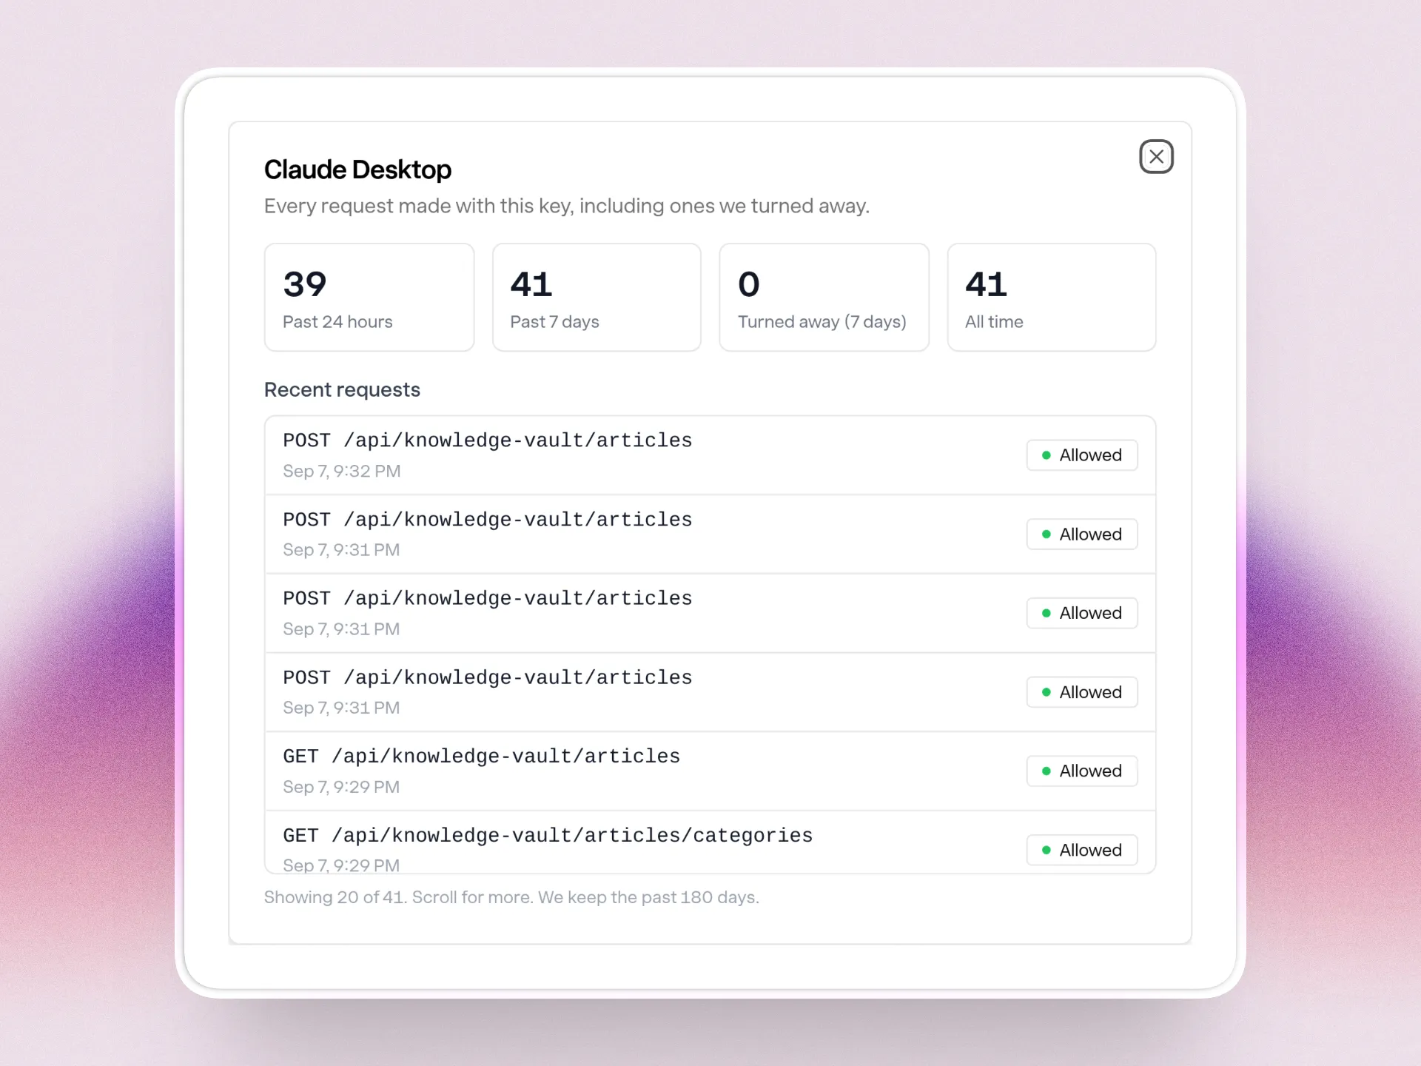1421x1066 pixels.
Task: Click Allowed badge on GET articles row
Action: coord(1082,771)
